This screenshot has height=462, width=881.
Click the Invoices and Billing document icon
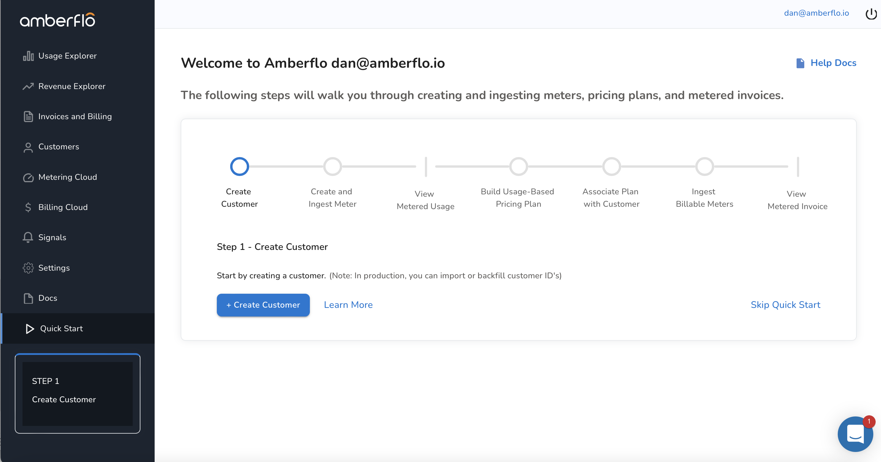tap(28, 117)
